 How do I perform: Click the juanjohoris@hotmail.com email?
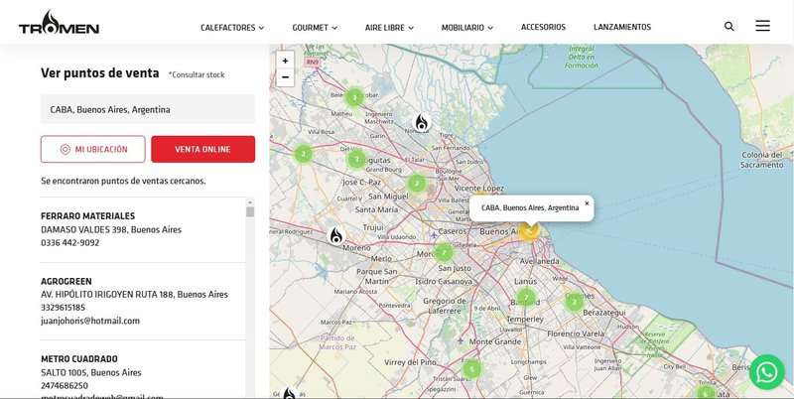(90, 321)
